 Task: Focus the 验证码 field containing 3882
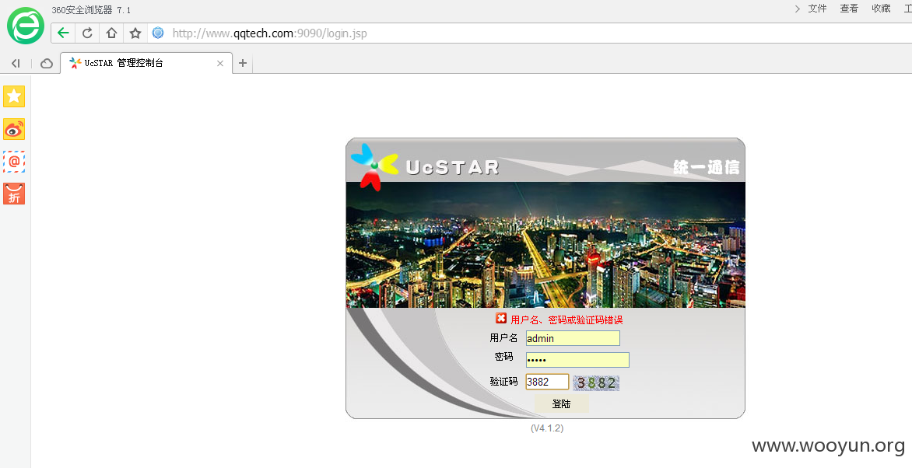(x=547, y=382)
